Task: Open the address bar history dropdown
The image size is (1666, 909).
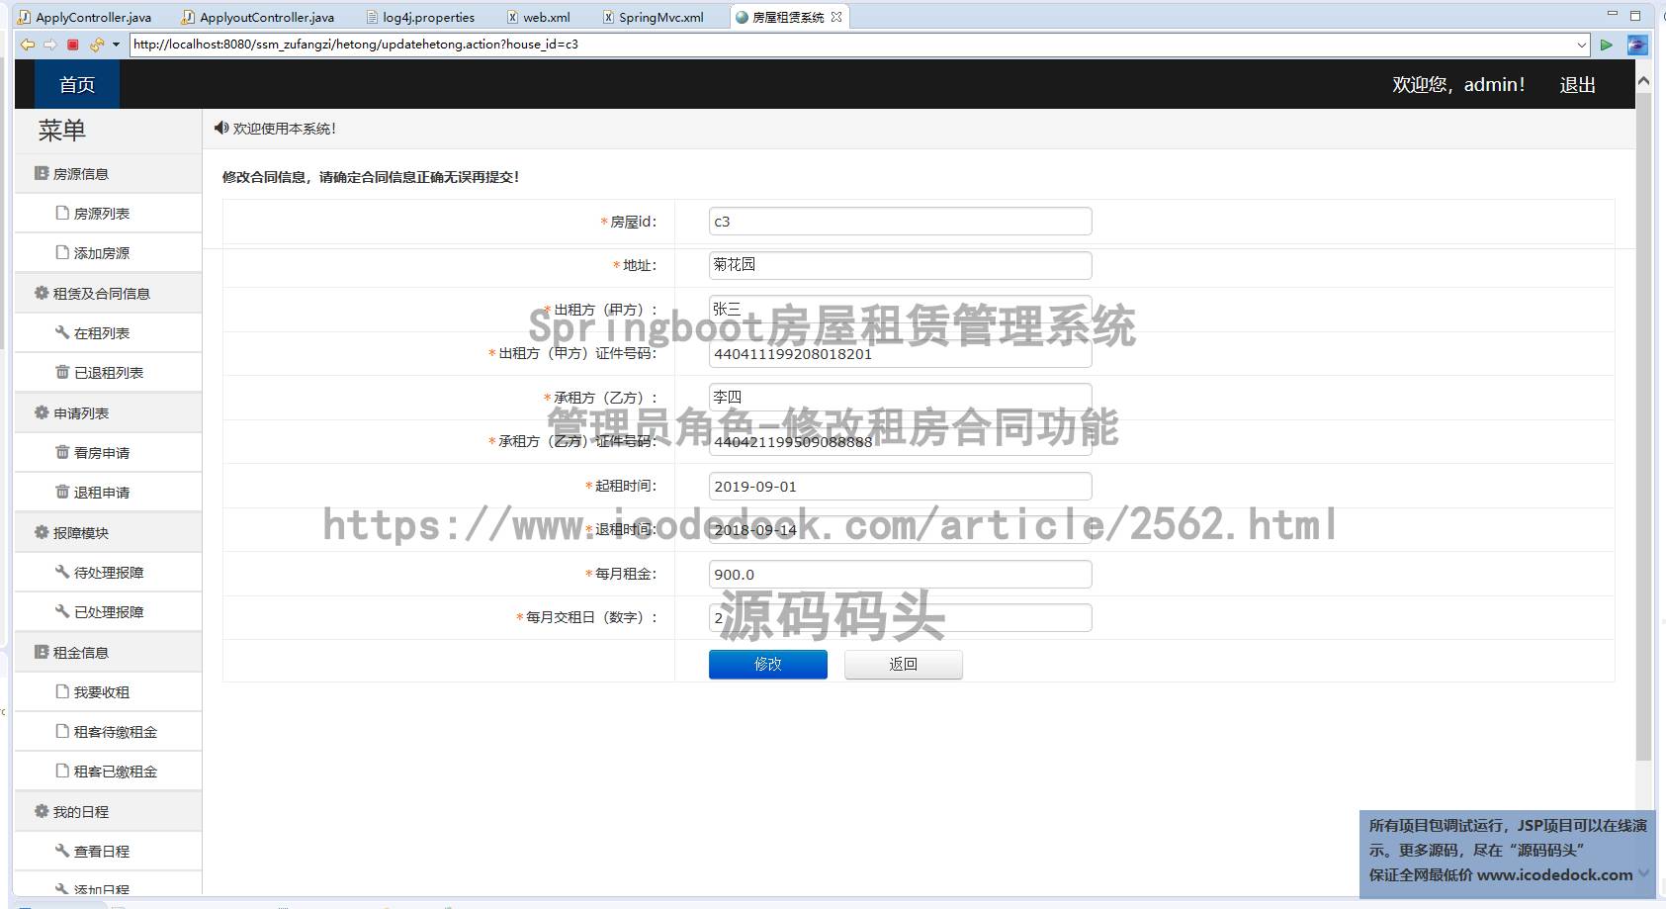Action: coord(1582,45)
